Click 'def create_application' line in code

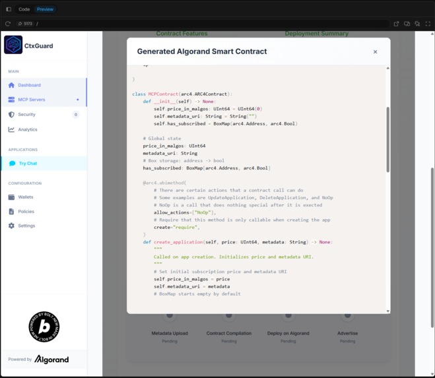pos(238,242)
